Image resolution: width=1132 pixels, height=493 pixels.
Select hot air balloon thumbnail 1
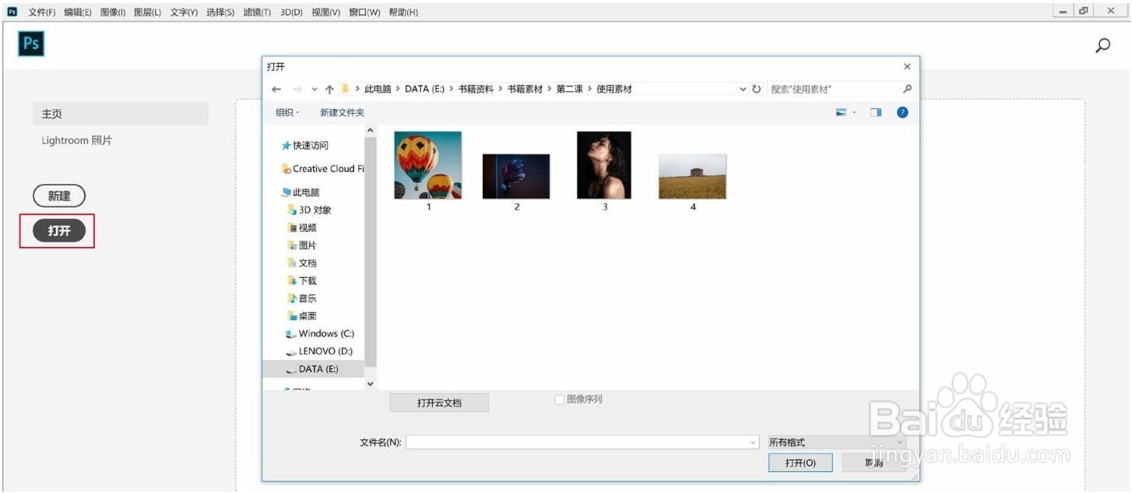428,165
